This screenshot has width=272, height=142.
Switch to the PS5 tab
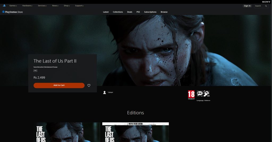(x=138, y=12)
